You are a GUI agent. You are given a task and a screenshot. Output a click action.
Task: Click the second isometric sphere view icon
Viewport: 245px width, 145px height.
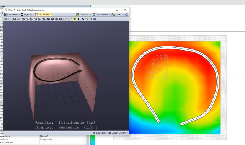(52, 19)
